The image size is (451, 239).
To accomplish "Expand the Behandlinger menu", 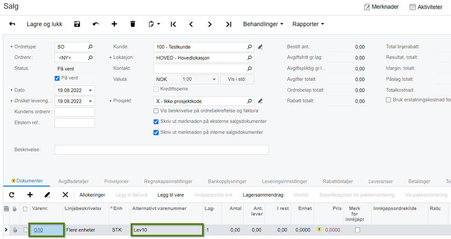I will click(x=263, y=24).
